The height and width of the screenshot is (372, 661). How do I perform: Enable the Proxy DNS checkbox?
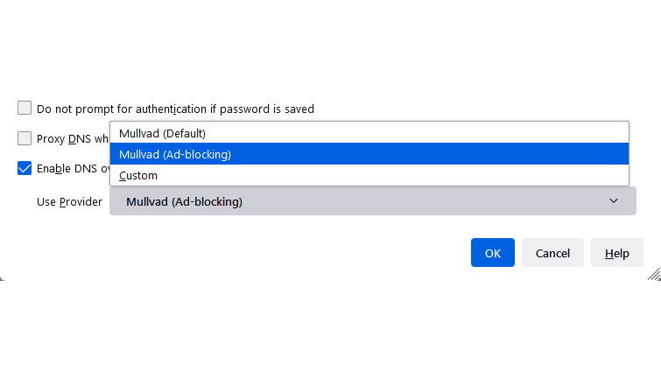click(x=25, y=138)
